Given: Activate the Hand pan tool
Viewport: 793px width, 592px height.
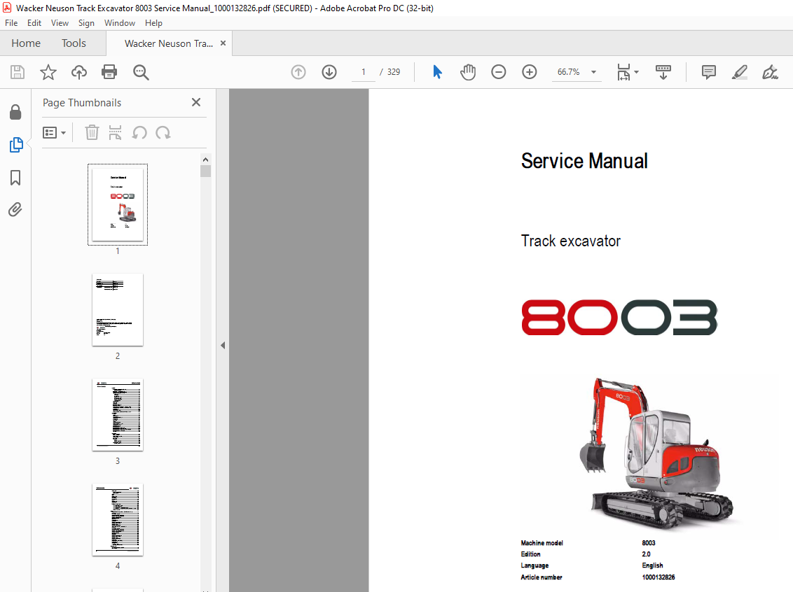Looking at the screenshot, I should click(468, 72).
